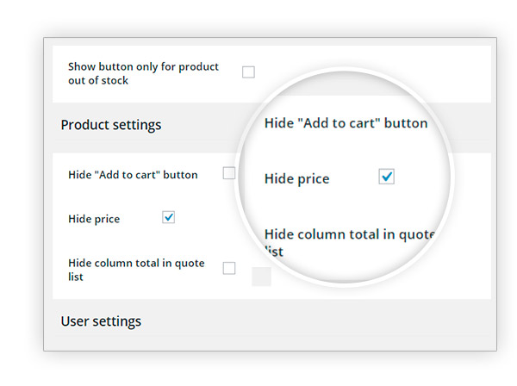Select the small Hide price label text
This screenshot has width=517, height=386.
click(x=94, y=219)
